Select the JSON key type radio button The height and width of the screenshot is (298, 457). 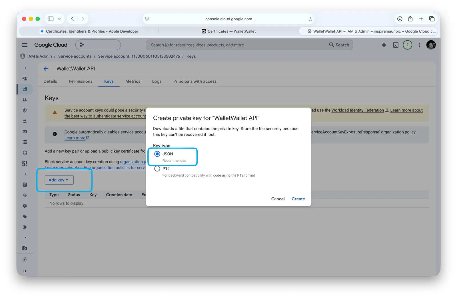157,154
